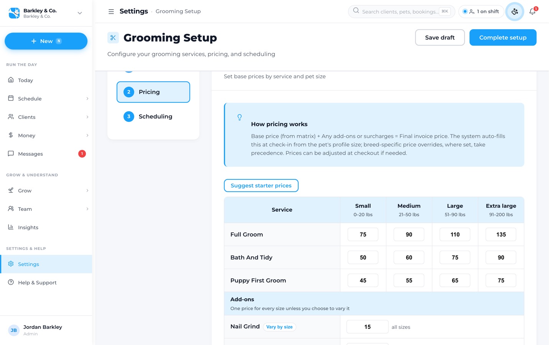Click the Schedule calendar icon
This screenshot has height=345, width=552.
click(x=11, y=99)
